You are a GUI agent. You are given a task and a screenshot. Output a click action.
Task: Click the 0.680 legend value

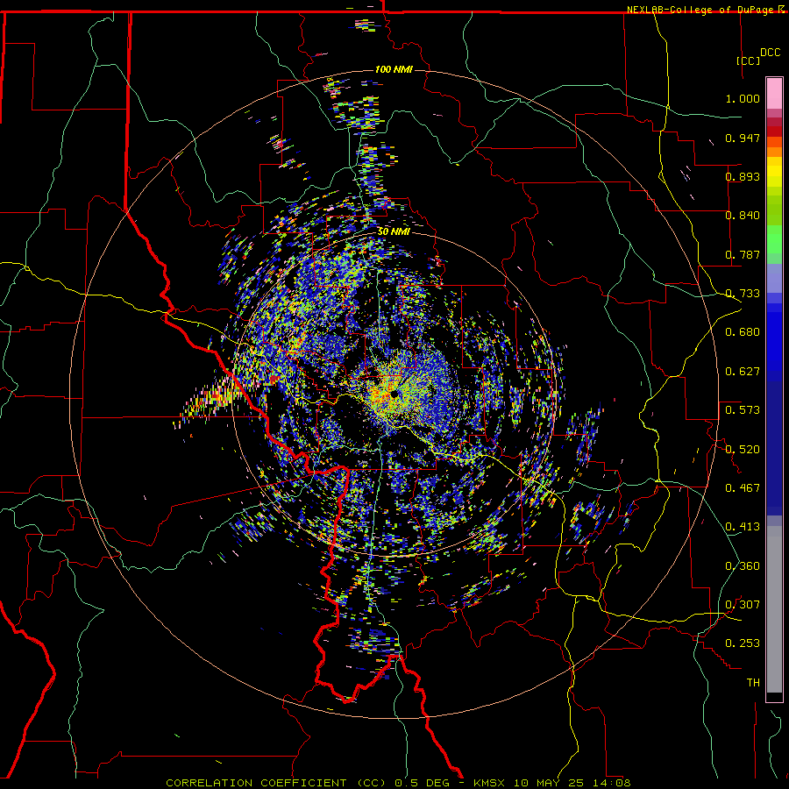(743, 332)
